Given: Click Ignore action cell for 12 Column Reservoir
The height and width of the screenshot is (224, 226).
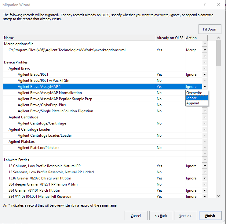Looking at the screenshot, I should [194, 166].
